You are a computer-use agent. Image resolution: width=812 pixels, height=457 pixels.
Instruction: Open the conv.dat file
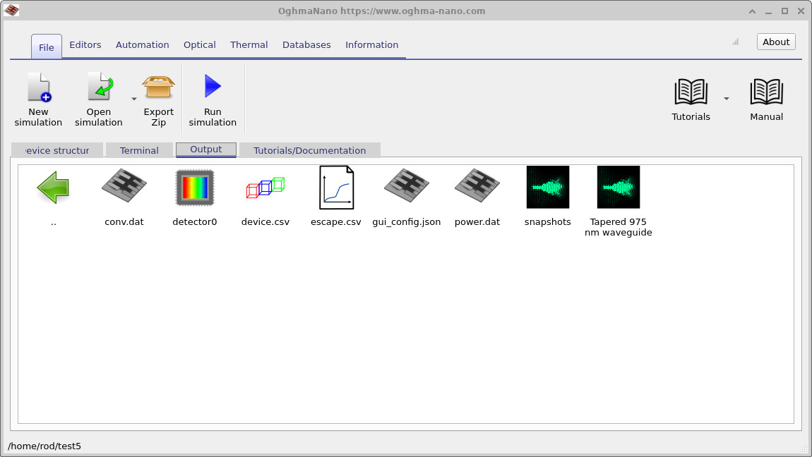click(x=124, y=187)
